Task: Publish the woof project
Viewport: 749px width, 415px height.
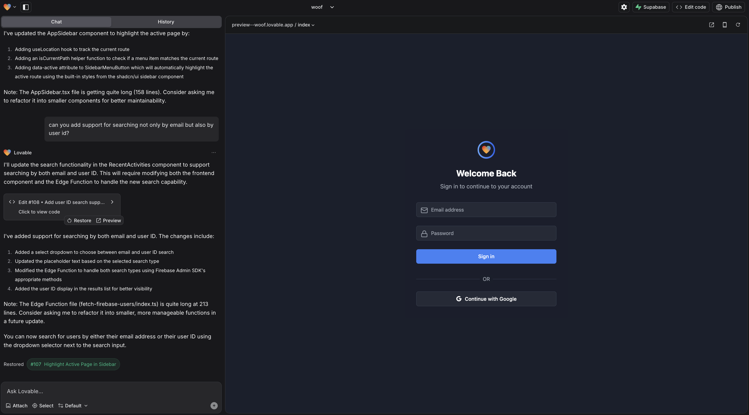Action: click(729, 7)
